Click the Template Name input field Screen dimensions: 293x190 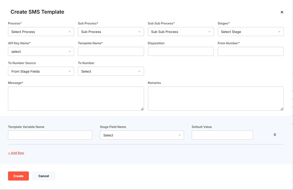point(111,51)
